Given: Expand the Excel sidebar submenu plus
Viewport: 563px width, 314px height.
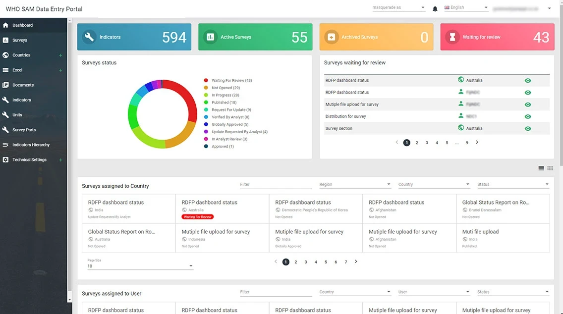Looking at the screenshot, I should tap(60, 70).
